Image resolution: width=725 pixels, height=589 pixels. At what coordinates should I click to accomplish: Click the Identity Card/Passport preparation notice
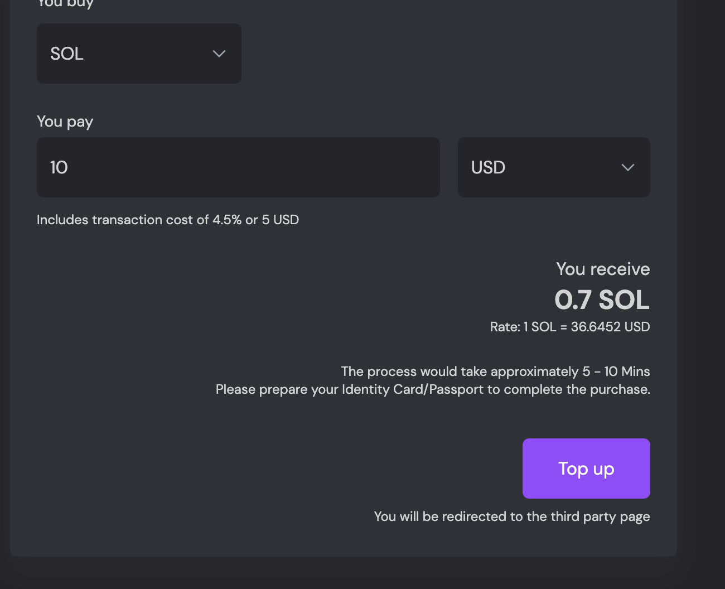click(432, 389)
